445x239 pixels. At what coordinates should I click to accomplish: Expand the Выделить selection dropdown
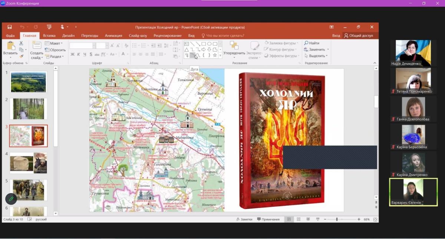316,56
